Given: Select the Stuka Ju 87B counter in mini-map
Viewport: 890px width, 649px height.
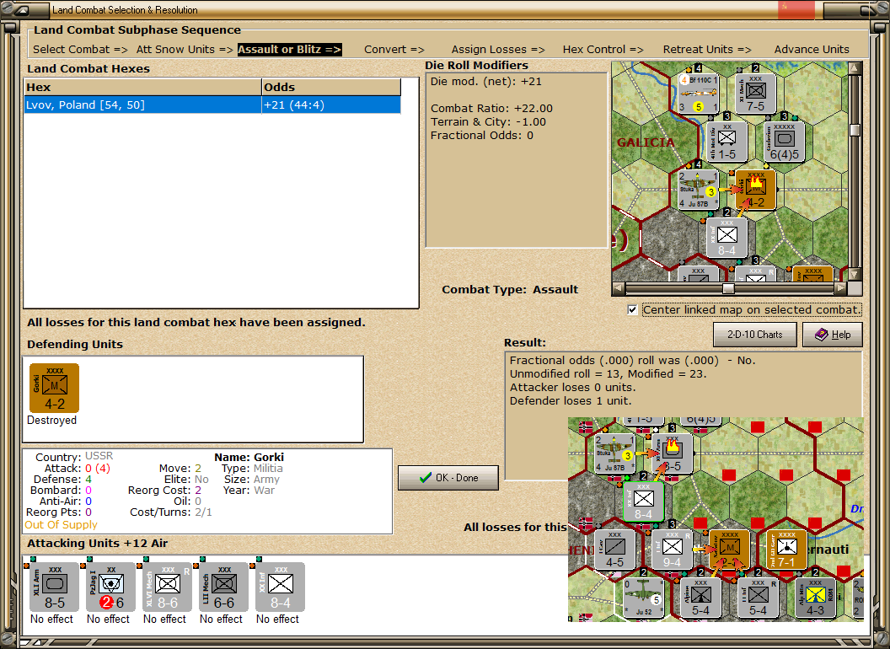Looking at the screenshot, I should coord(700,190).
